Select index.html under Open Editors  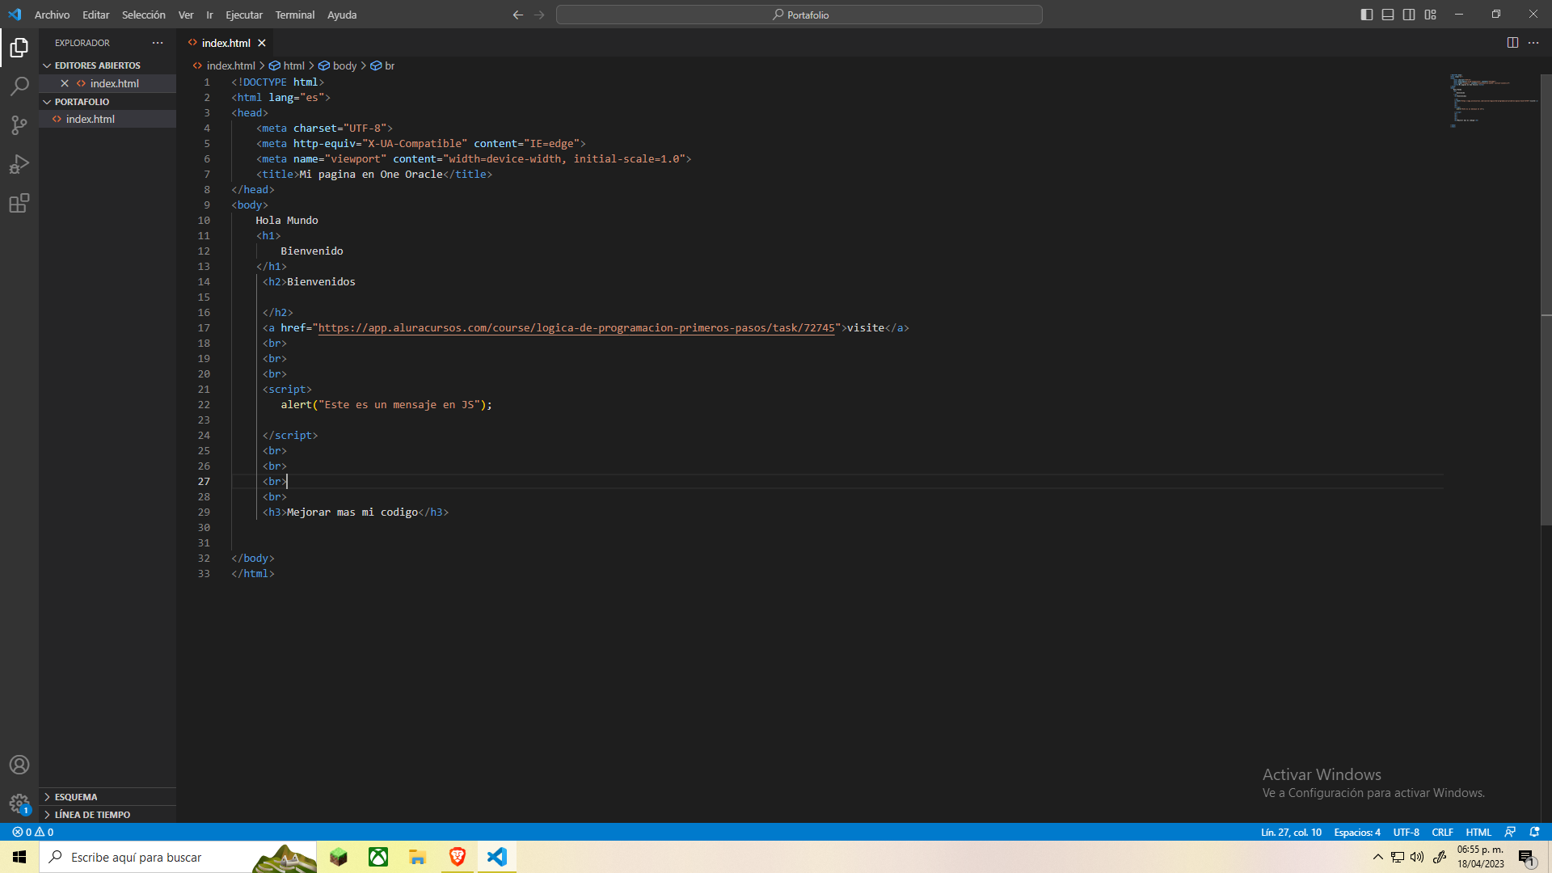[108, 83]
